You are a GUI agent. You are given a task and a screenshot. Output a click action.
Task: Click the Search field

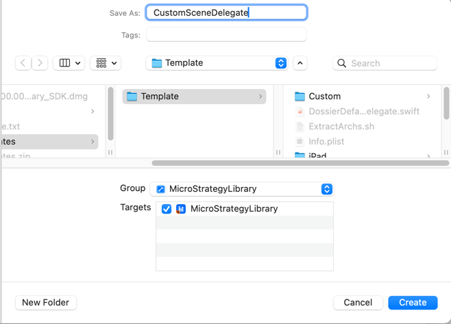point(385,63)
